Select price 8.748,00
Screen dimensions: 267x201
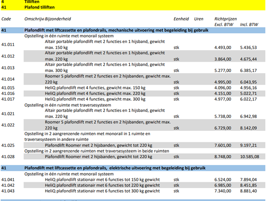pyautogui.click(x=223, y=157)
